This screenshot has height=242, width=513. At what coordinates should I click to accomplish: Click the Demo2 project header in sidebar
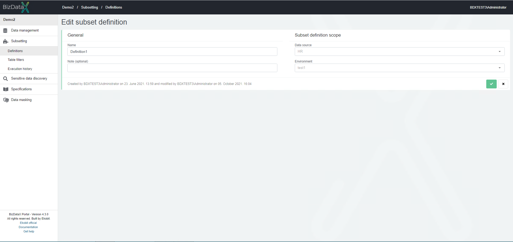[x=29, y=20]
